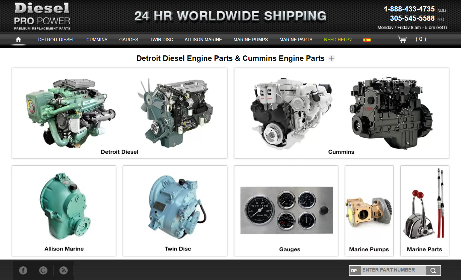Open the Marine Pumps category tile
461x280 pixels.
369,211
